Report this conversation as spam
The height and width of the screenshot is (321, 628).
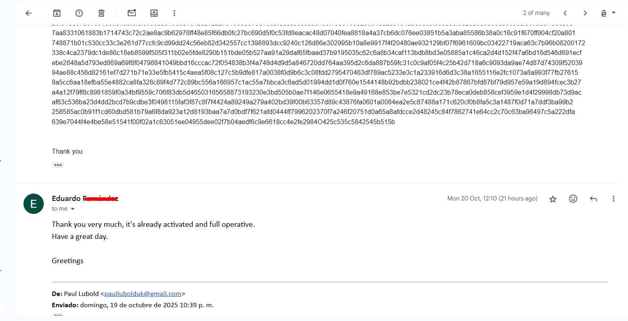(x=79, y=13)
